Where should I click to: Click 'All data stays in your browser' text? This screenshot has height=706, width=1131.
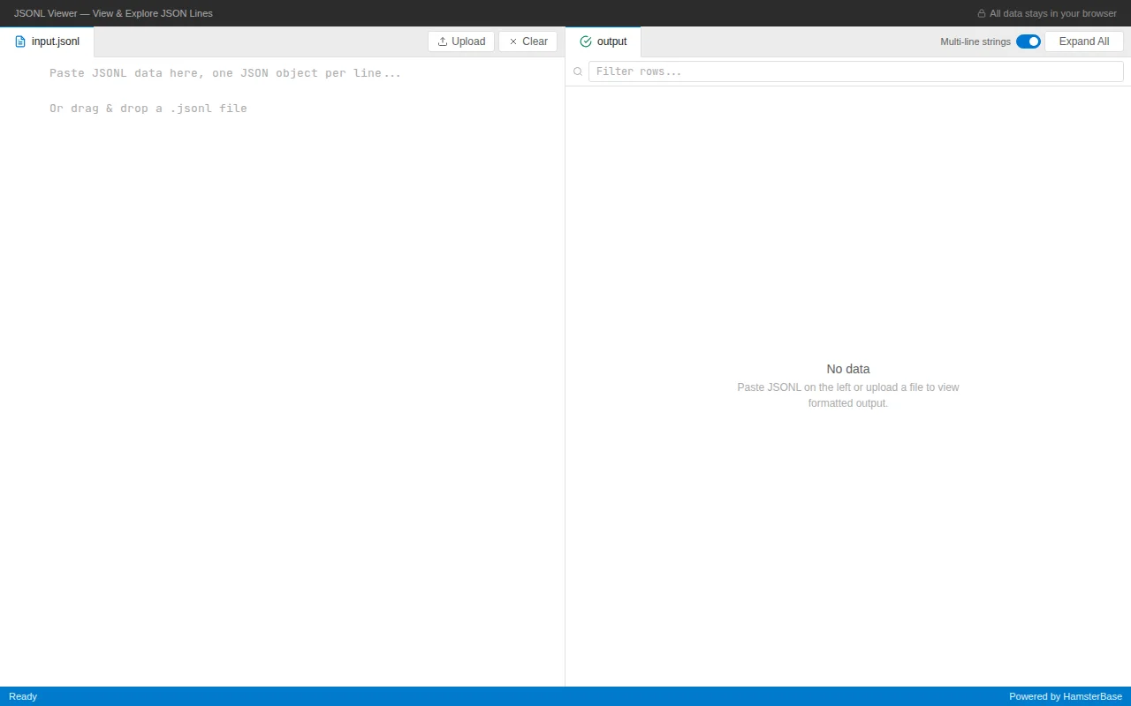(x=1053, y=13)
